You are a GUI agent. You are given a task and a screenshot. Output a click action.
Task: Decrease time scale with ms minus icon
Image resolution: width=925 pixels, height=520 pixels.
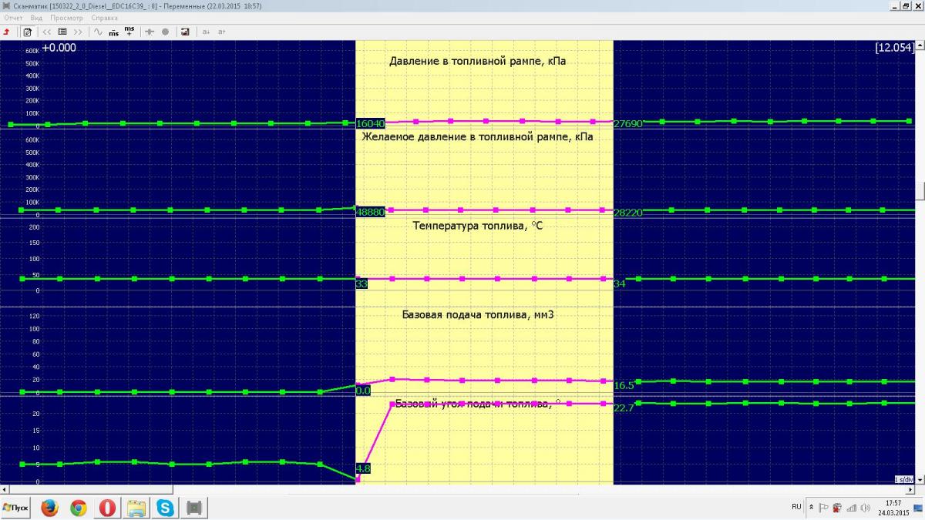(x=113, y=32)
